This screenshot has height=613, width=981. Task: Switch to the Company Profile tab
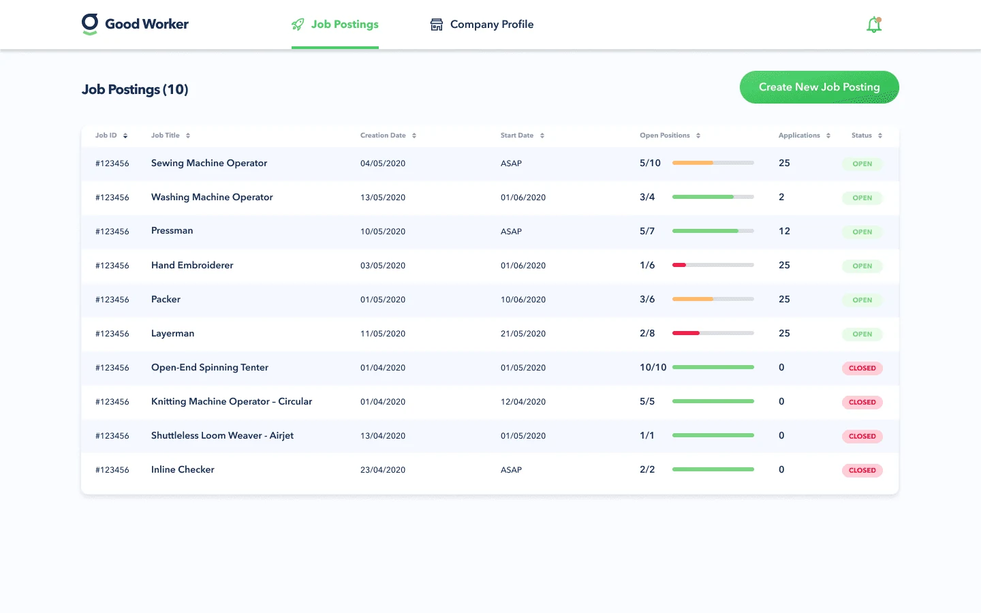482,25
